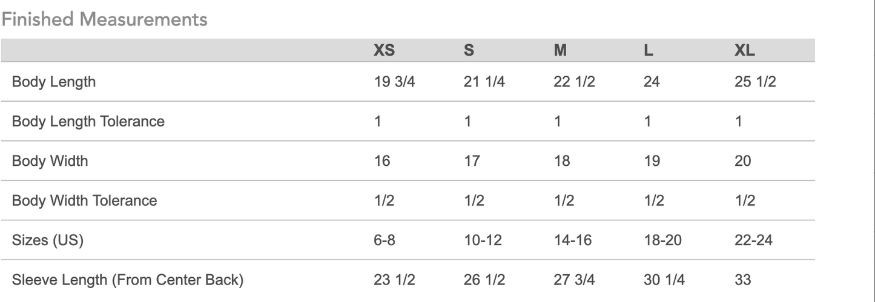Click Sleeve Length (From Center Back) label
875x302 pixels.
pos(128,280)
